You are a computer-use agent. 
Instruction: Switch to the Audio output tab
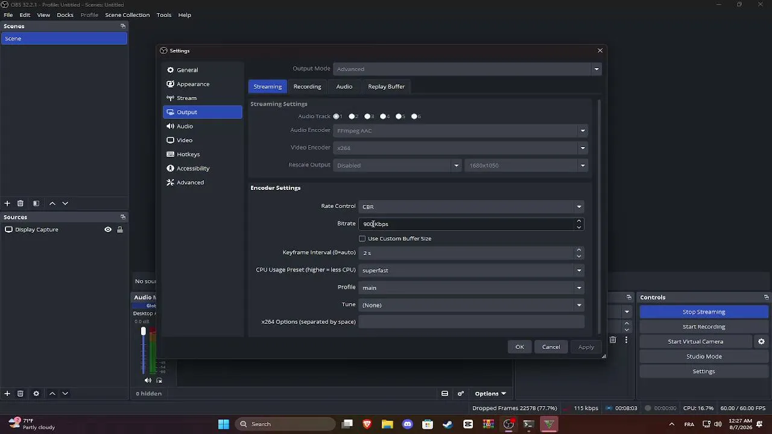344,87
